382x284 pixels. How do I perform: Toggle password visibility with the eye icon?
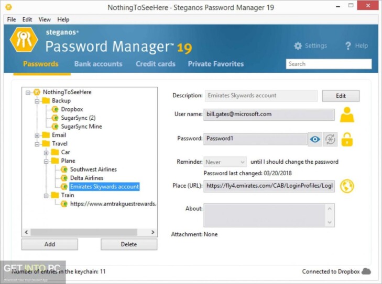(x=315, y=139)
